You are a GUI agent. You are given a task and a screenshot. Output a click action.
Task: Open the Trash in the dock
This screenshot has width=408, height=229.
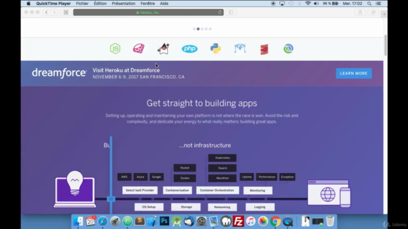click(330, 221)
